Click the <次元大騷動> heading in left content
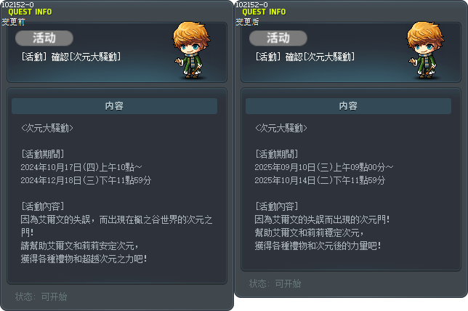This screenshot has height=311, width=468. pyautogui.click(x=47, y=128)
